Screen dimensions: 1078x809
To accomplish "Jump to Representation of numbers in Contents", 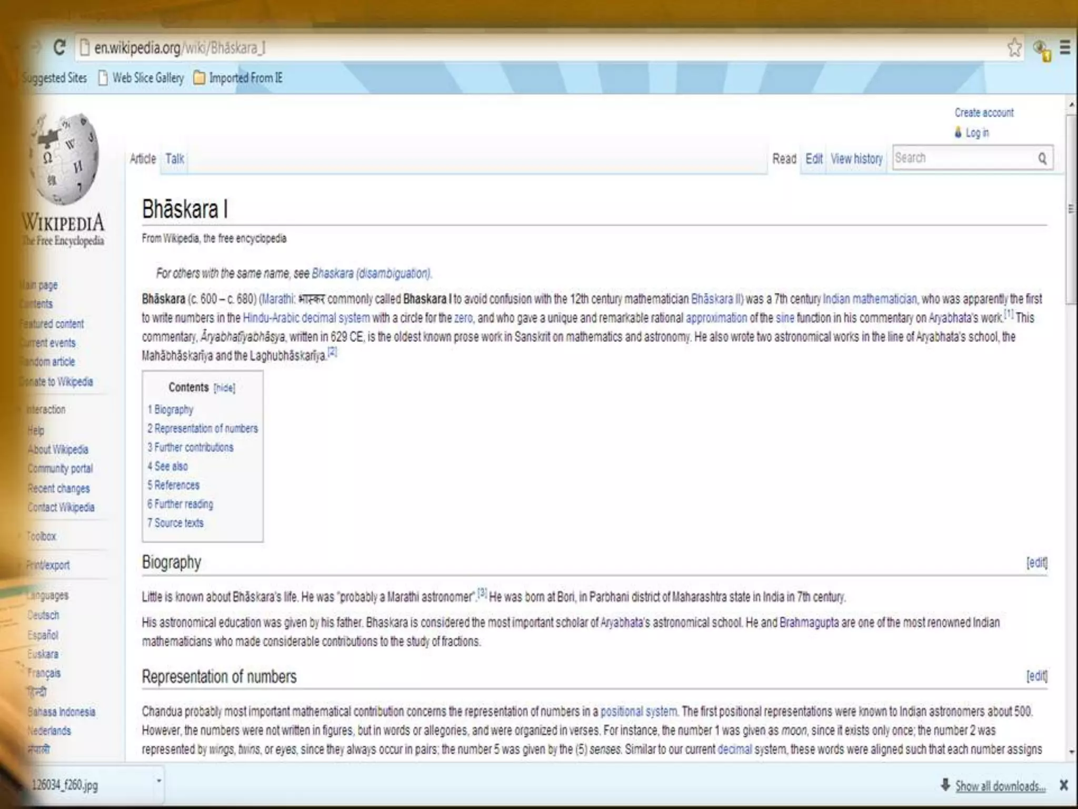I will point(205,429).
